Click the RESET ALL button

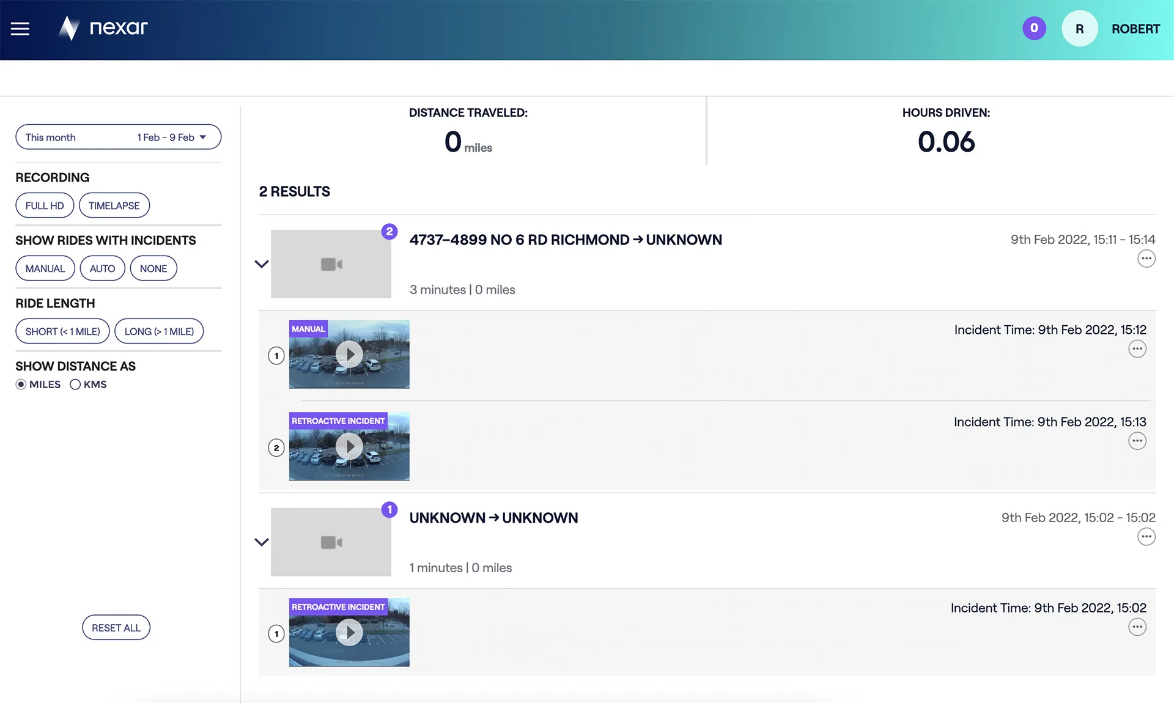[x=116, y=627]
